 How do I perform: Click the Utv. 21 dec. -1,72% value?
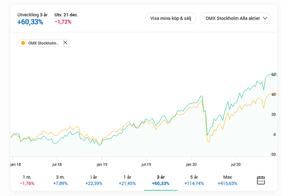pos(63,22)
